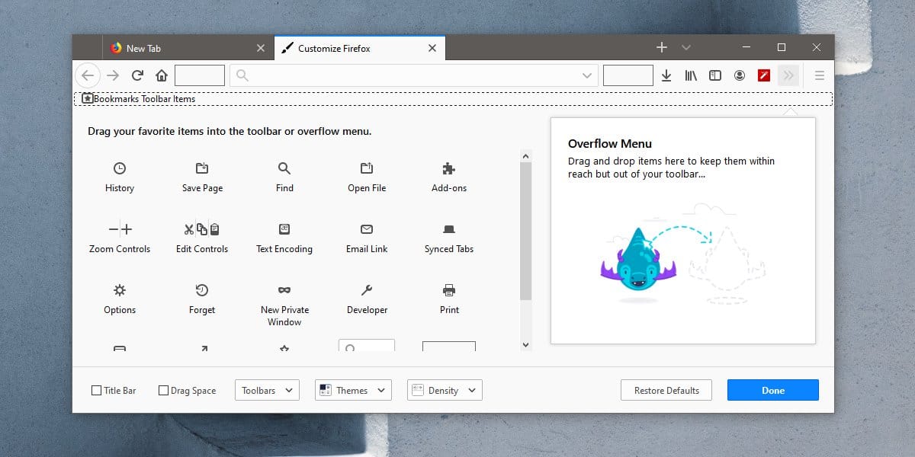Expand the Themes dropdown
Screen dimensions: 915x457
[354, 391]
